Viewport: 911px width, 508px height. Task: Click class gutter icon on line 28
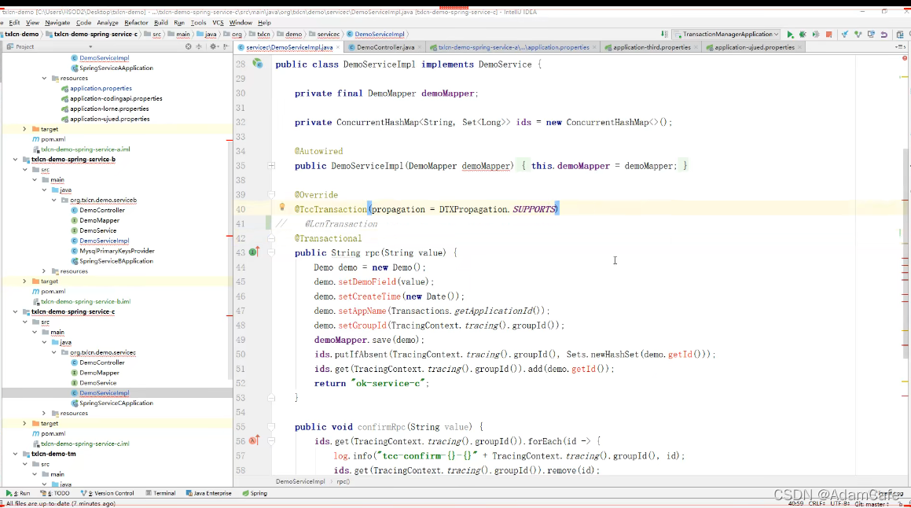257,64
